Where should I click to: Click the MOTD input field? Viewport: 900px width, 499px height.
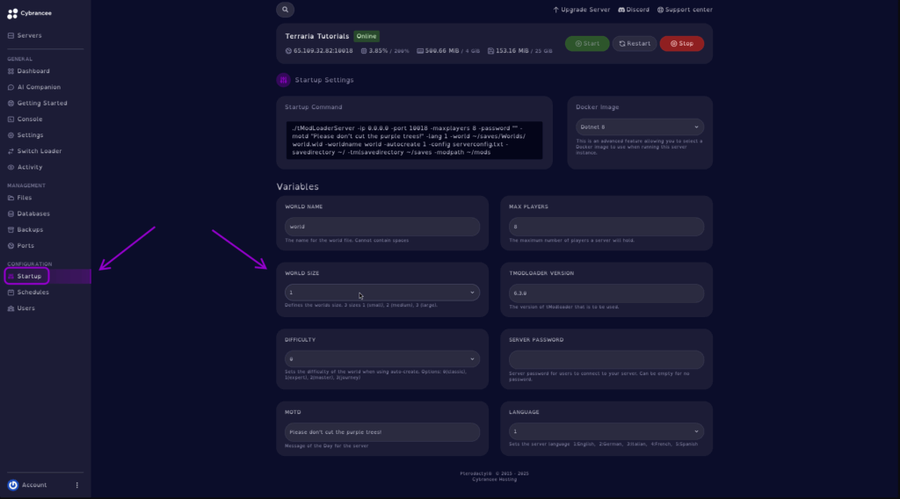click(x=382, y=432)
